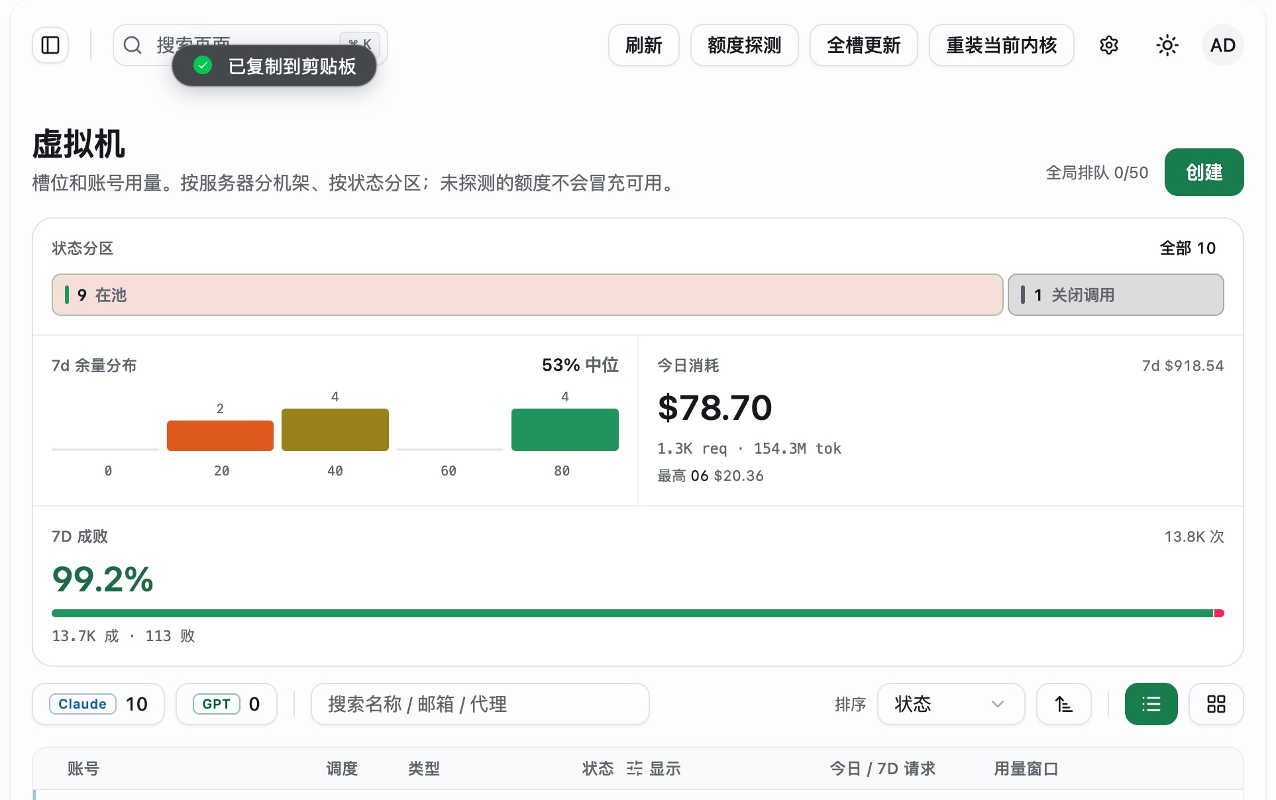The height and width of the screenshot is (800, 1276).
Task: Click the 99.2% success value
Action: pyautogui.click(x=103, y=579)
